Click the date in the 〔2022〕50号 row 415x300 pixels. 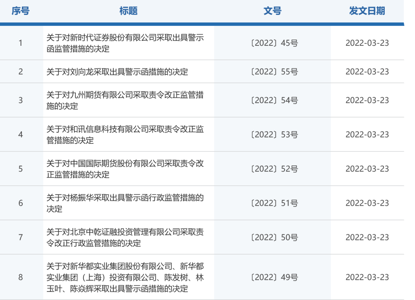pos(367,237)
